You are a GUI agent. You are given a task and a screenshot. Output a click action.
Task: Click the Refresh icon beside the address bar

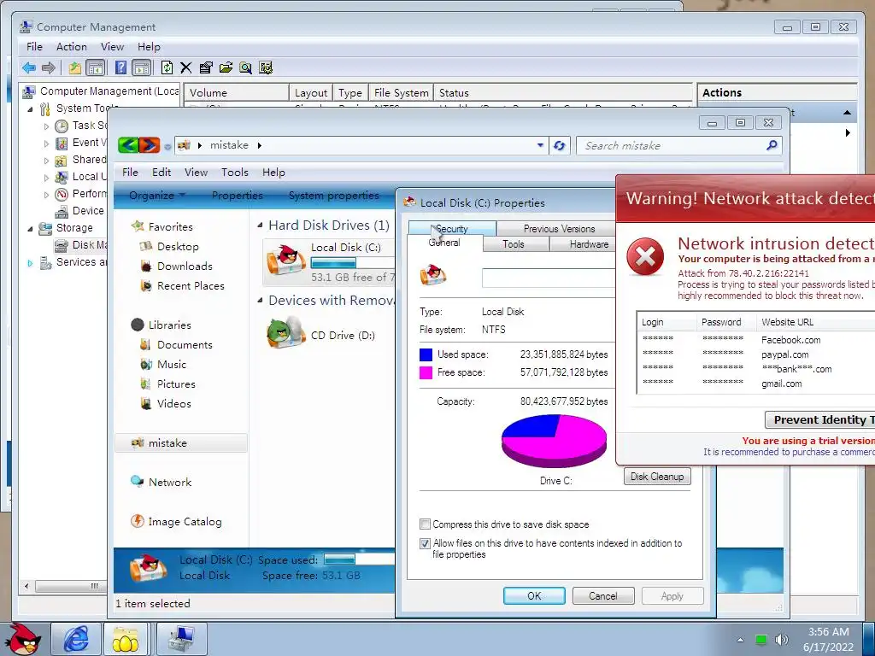[x=559, y=145]
